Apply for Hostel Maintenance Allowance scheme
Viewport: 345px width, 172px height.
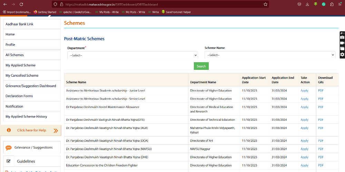coord(304,107)
